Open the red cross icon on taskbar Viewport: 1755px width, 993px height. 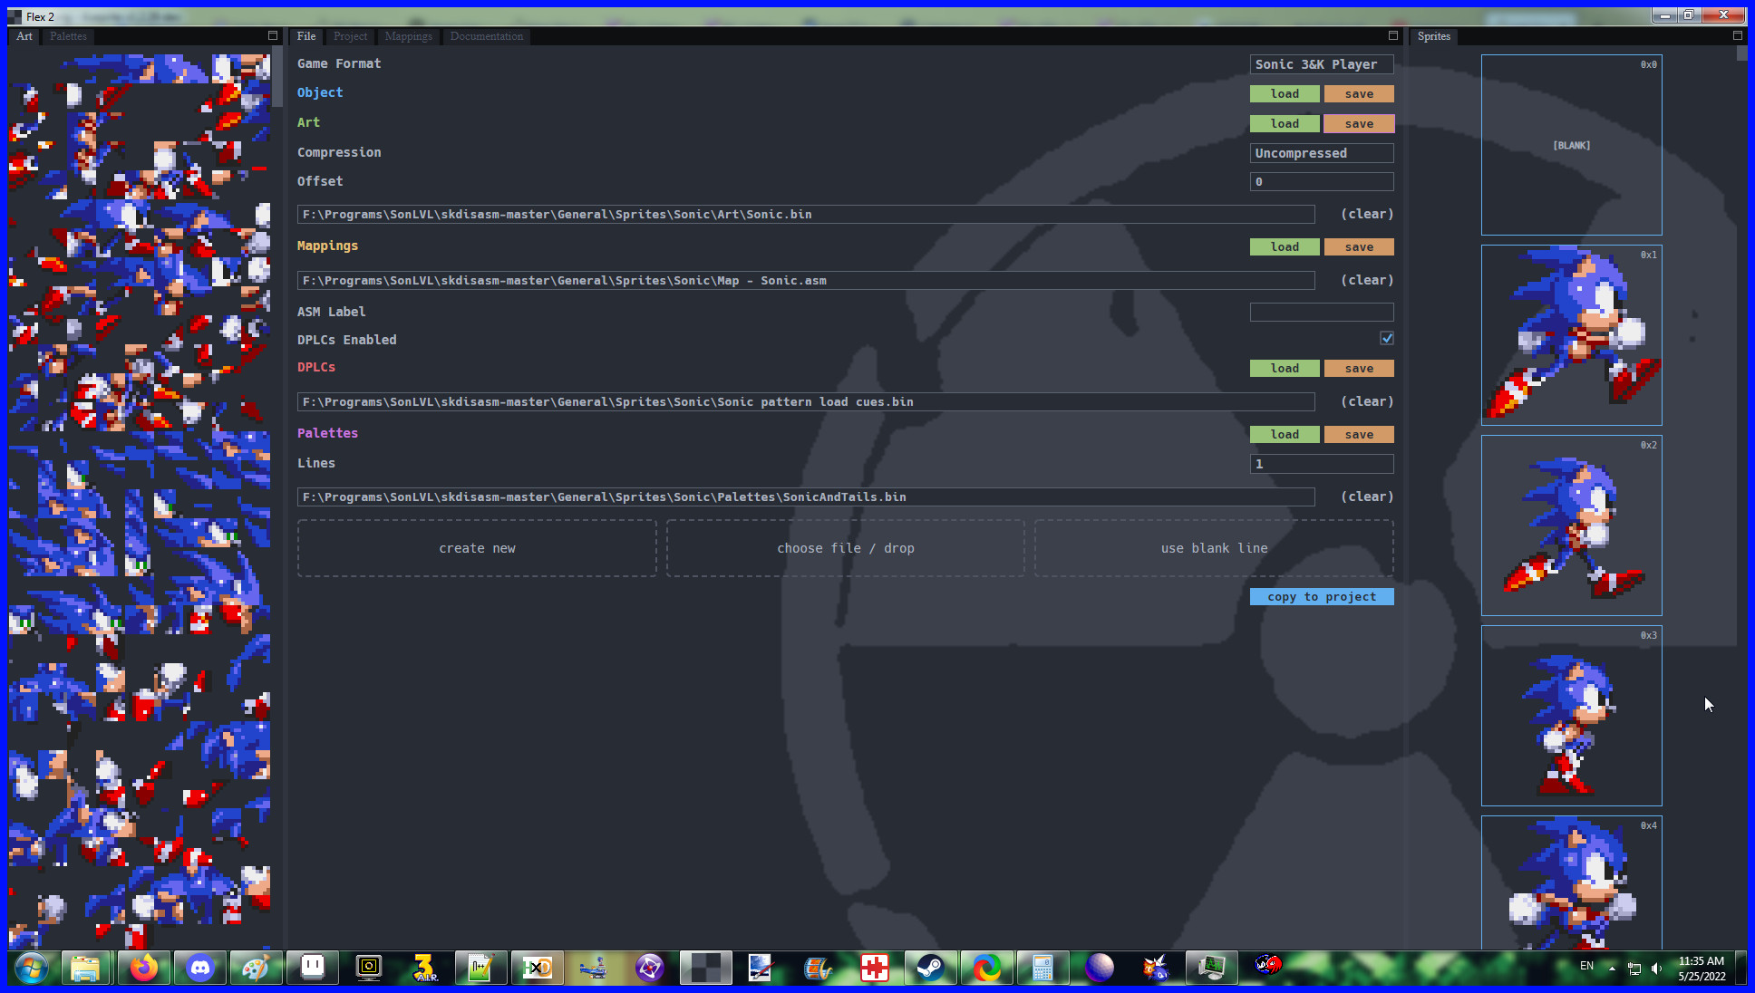click(874, 968)
